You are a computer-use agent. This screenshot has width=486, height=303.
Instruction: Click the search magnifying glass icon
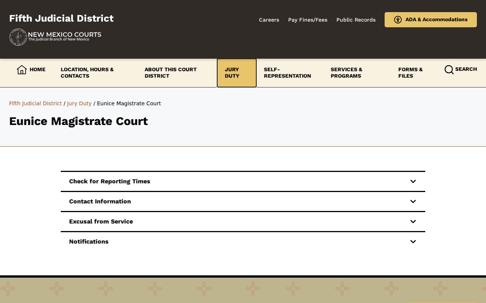click(449, 70)
